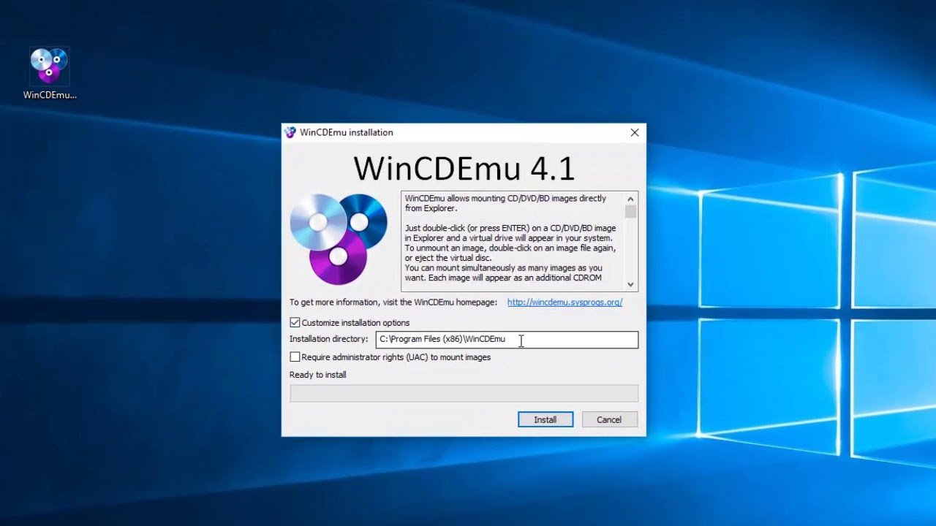The width and height of the screenshot is (936, 526).
Task: Click the installation progress bar
Action: coord(464,393)
